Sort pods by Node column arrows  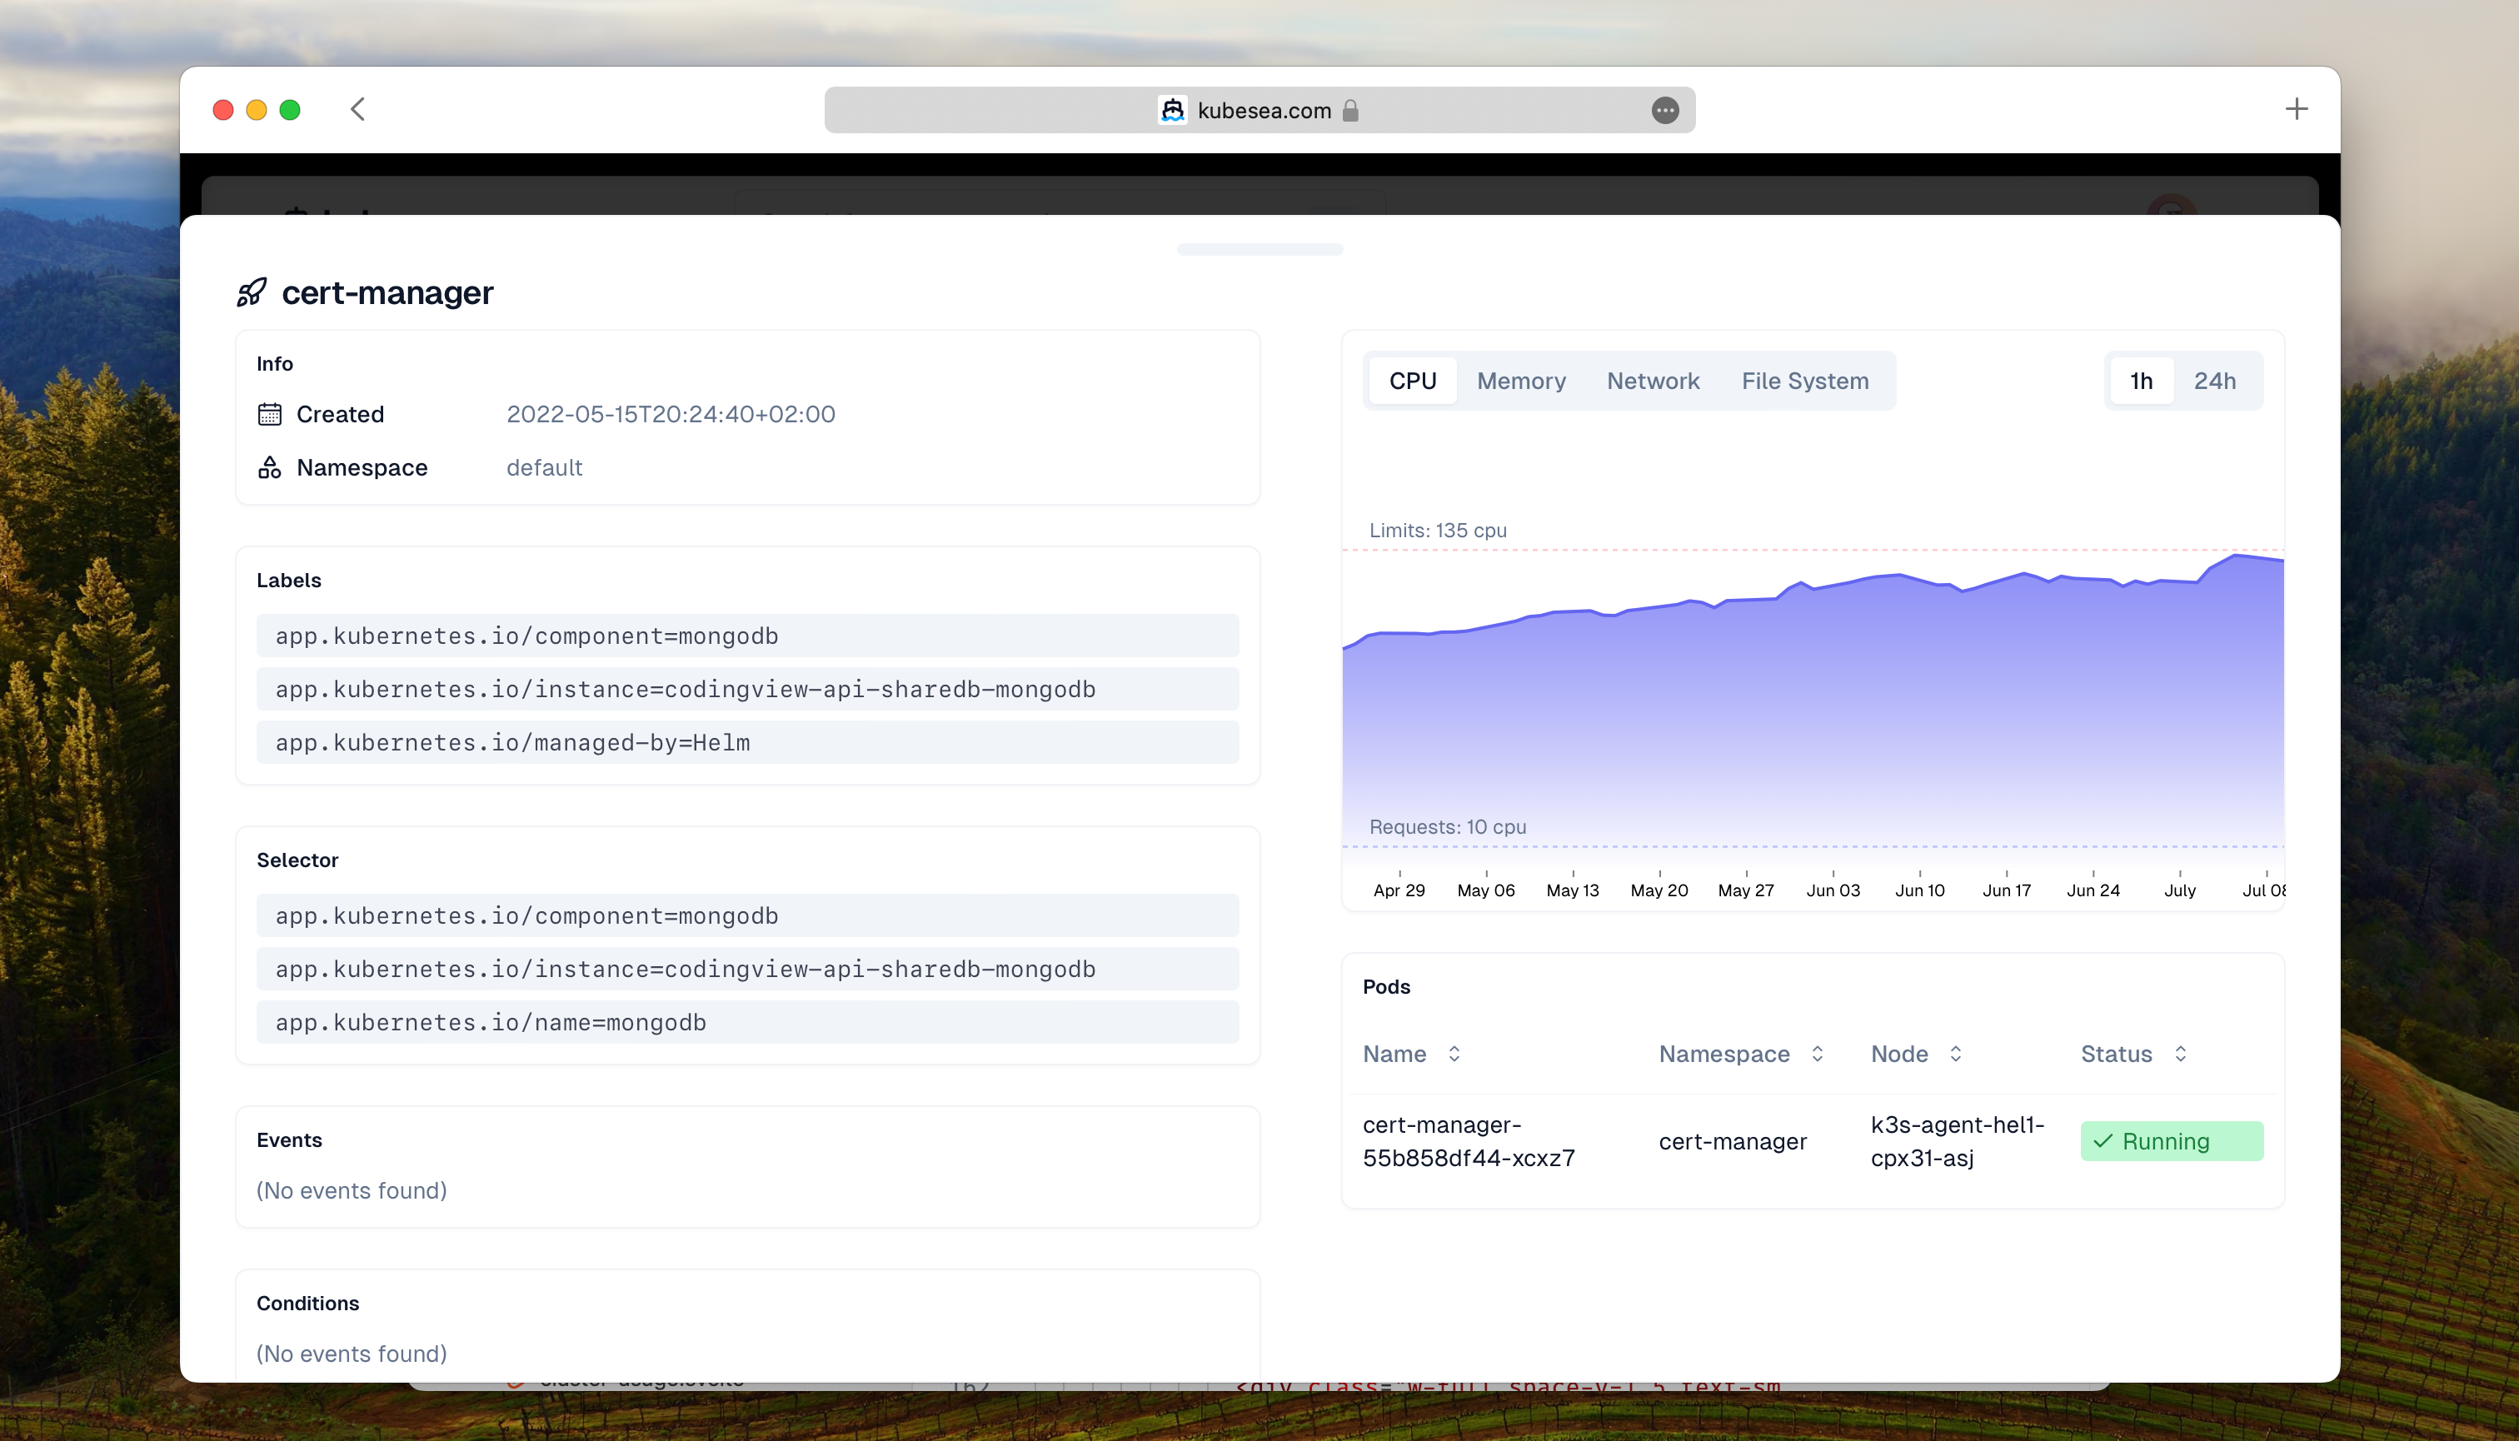1956,1053
